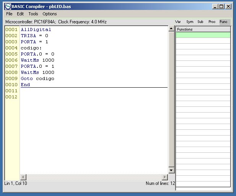Click the 'PORTA = 1' code line

(x=34, y=42)
